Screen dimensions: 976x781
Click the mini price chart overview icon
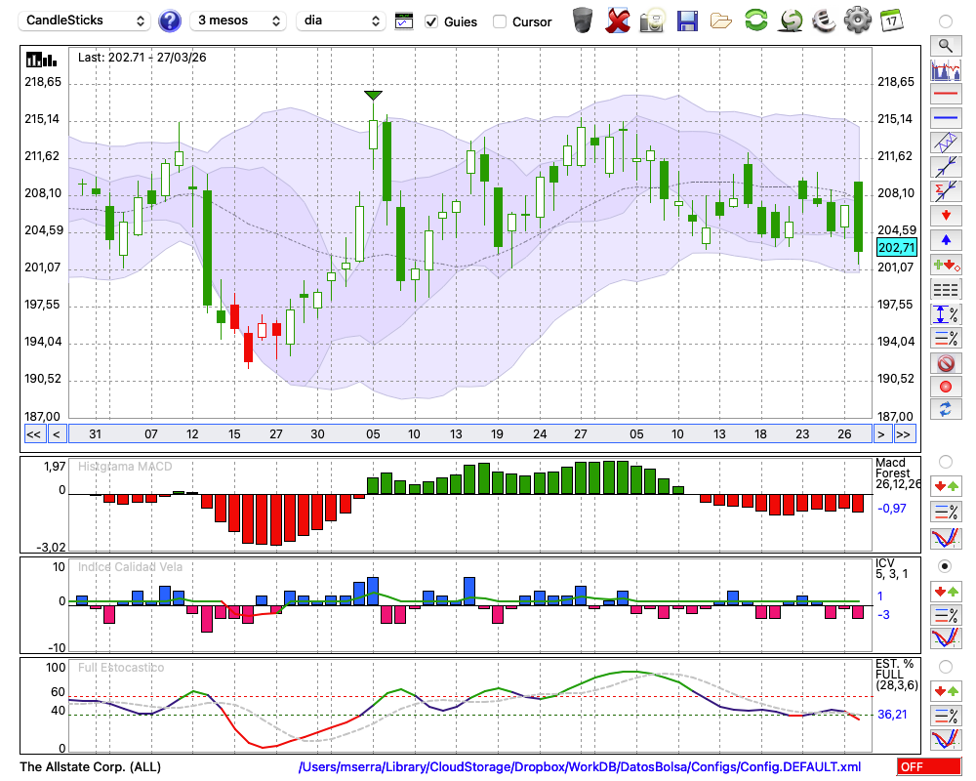tap(946, 69)
